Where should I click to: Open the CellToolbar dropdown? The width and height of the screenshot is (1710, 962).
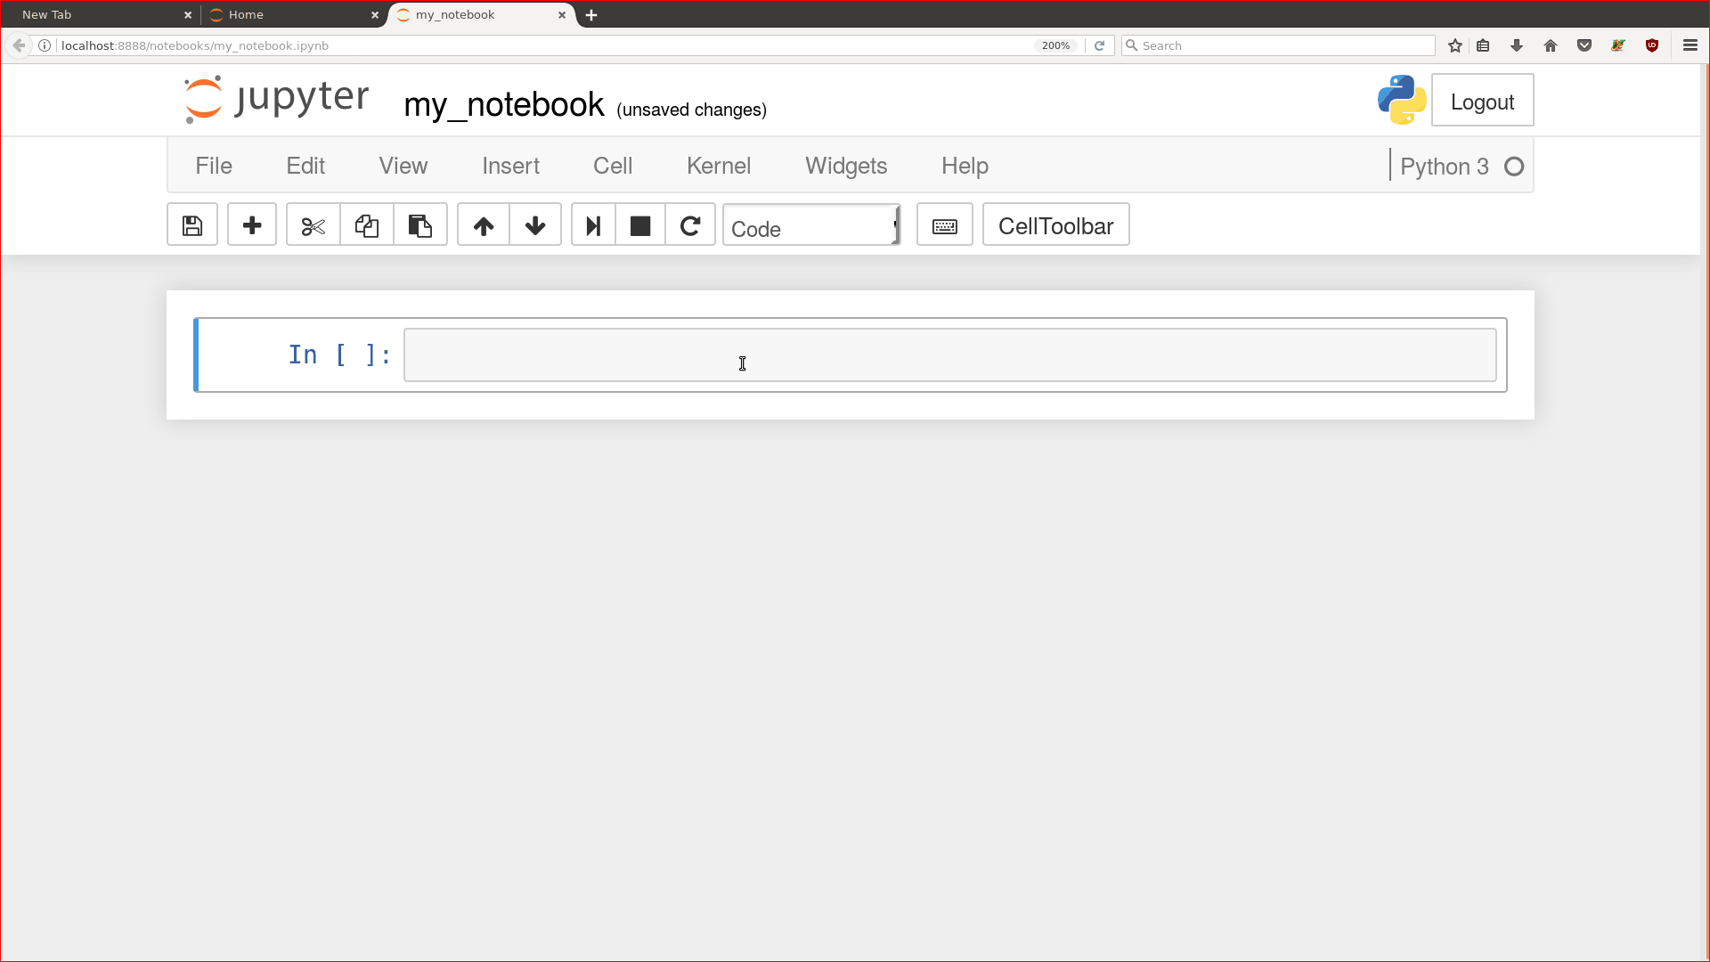pos(1056,225)
